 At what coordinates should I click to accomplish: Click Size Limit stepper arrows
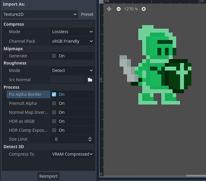pos(90,139)
